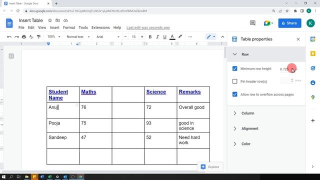Expand the Alignment section

point(266,128)
